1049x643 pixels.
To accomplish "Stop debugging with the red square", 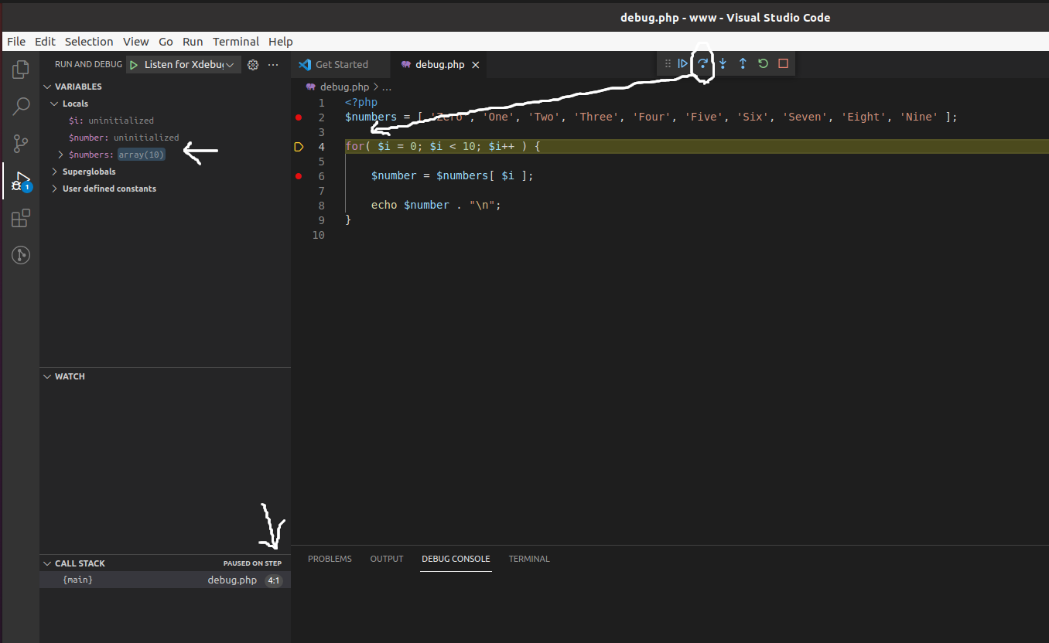I will (x=783, y=64).
